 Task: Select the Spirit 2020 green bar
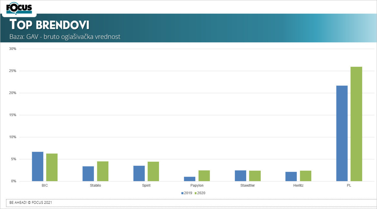pyautogui.click(x=153, y=171)
